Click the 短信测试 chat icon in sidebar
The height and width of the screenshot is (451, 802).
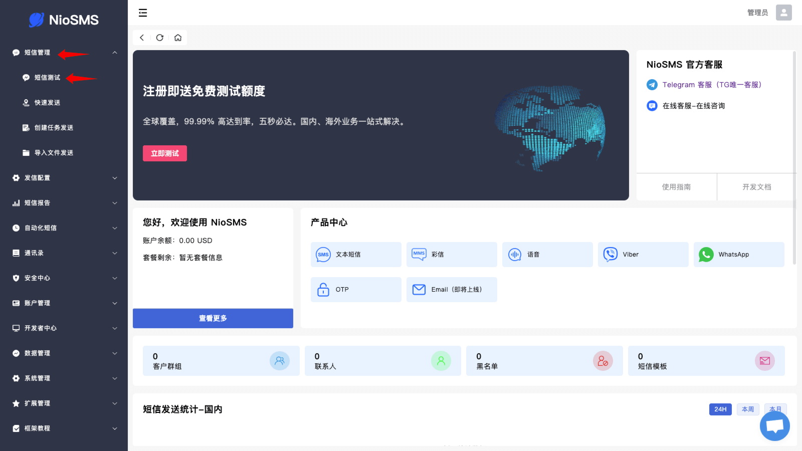coord(26,78)
